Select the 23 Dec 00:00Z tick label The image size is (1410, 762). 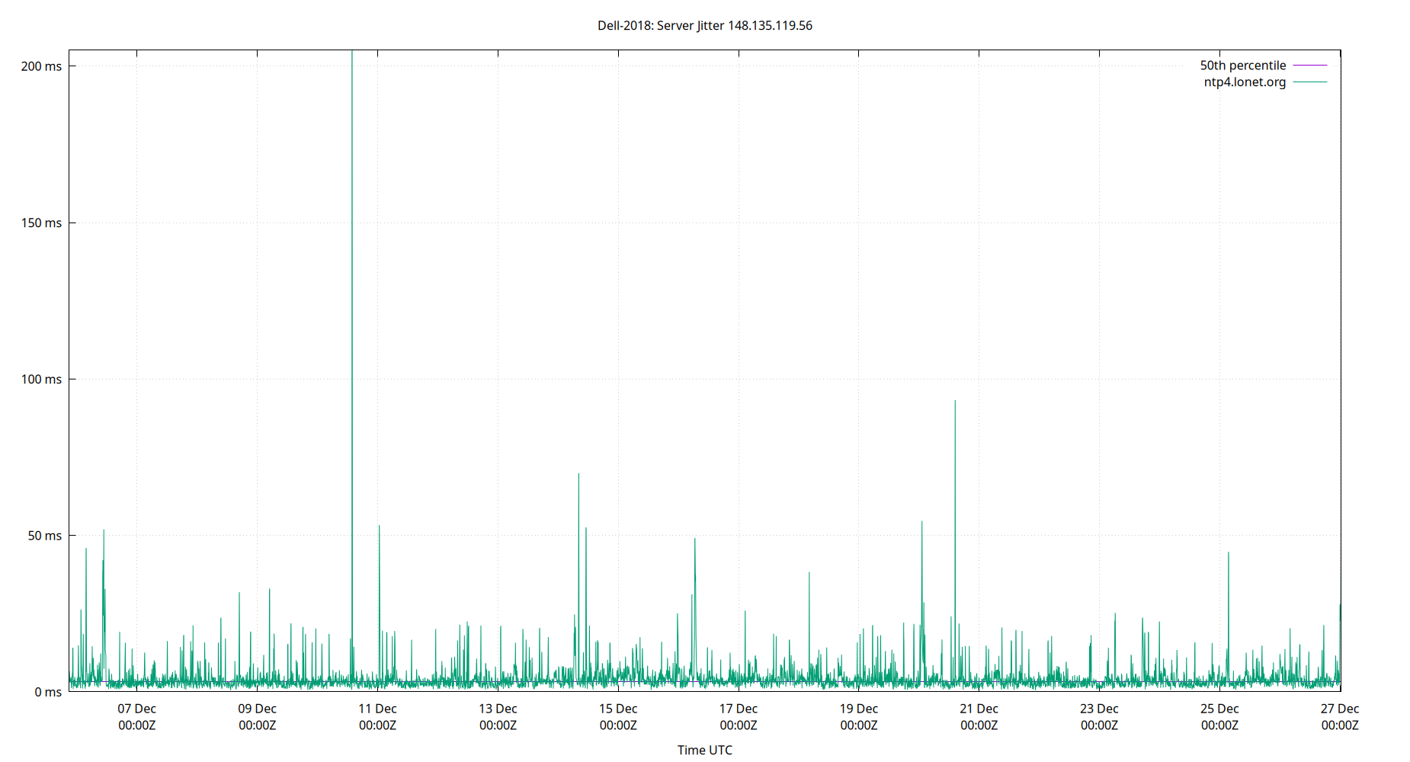tap(1101, 716)
